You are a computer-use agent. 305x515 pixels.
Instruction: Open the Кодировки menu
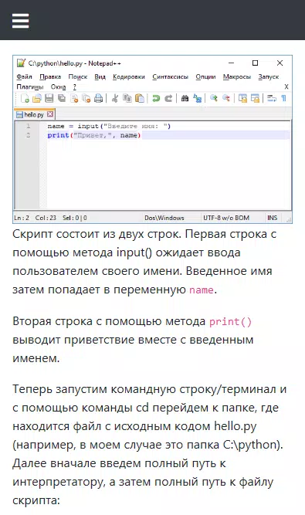129,77
